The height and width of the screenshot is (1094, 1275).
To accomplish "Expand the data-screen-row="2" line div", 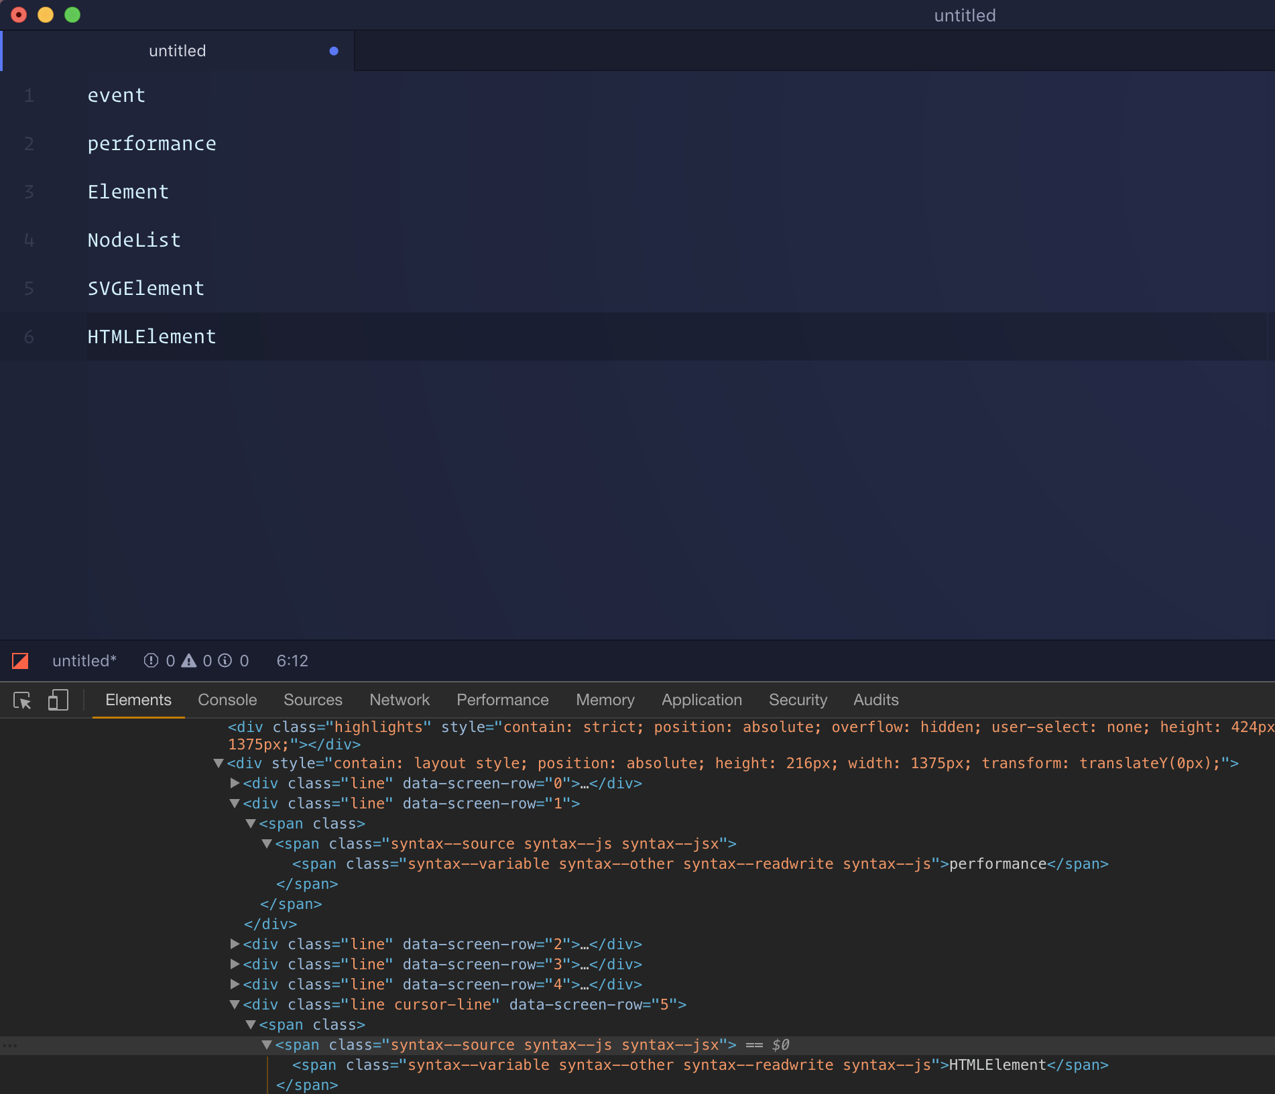I will coord(235,944).
